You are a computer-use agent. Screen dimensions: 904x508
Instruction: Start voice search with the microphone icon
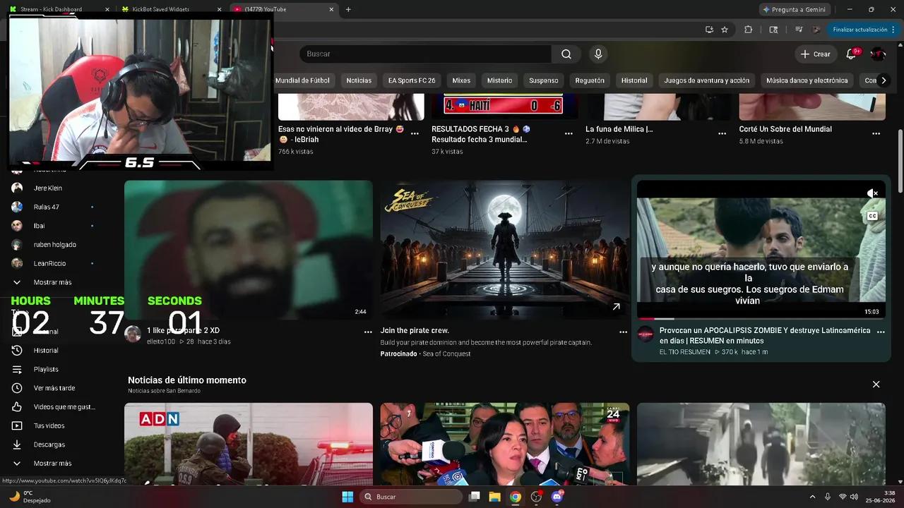598,54
